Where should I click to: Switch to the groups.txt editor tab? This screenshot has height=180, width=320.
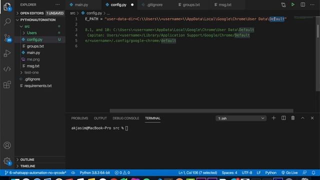point(191,4)
